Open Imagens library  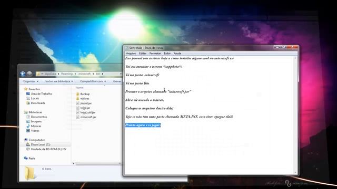(x=36, y=121)
